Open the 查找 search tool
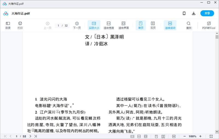This screenshot has width=219, height=139. pyautogui.click(x=189, y=25)
